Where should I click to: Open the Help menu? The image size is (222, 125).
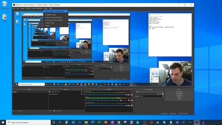[50, 8]
